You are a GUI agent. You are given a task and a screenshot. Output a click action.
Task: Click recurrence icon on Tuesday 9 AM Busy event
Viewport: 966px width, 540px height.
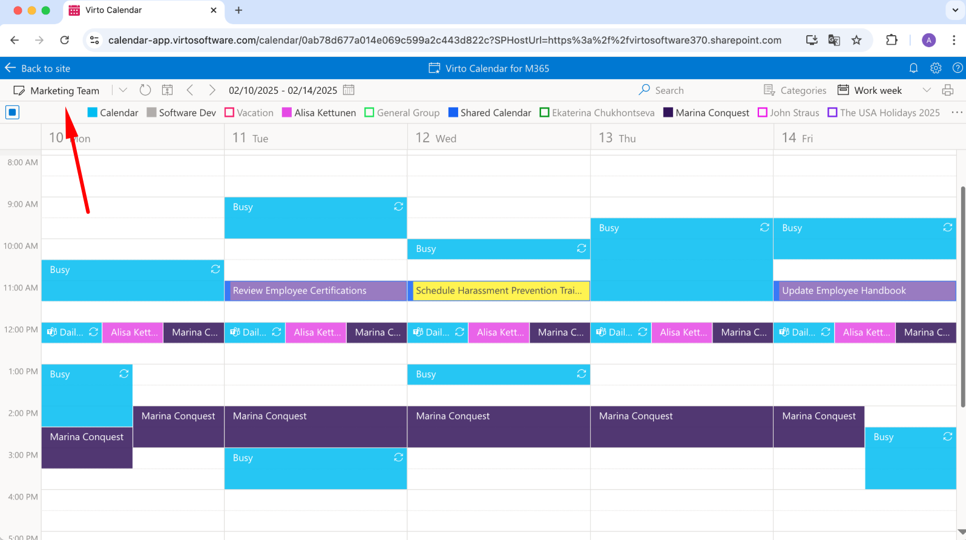pyautogui.click(x=398, y=206)
